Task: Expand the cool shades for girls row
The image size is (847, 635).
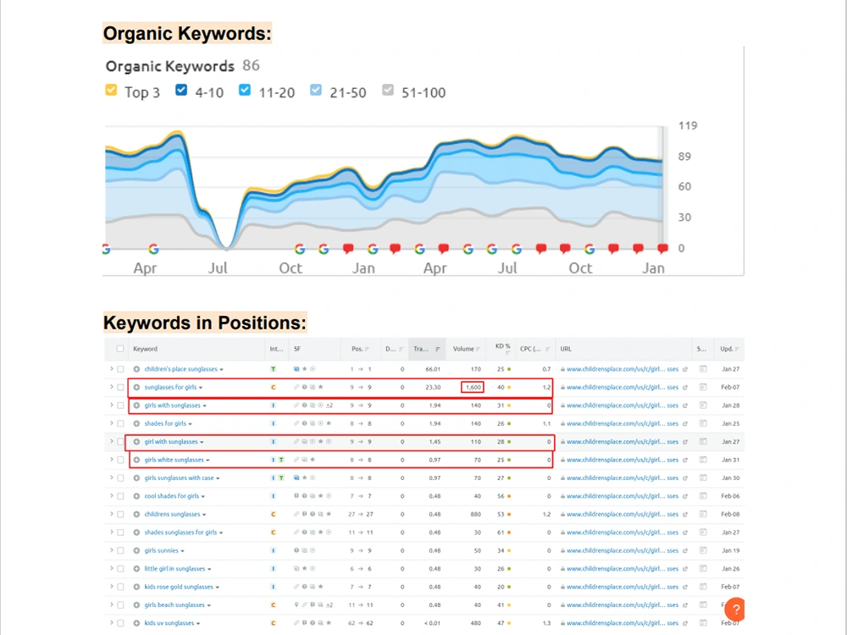Action: (112, 496)
